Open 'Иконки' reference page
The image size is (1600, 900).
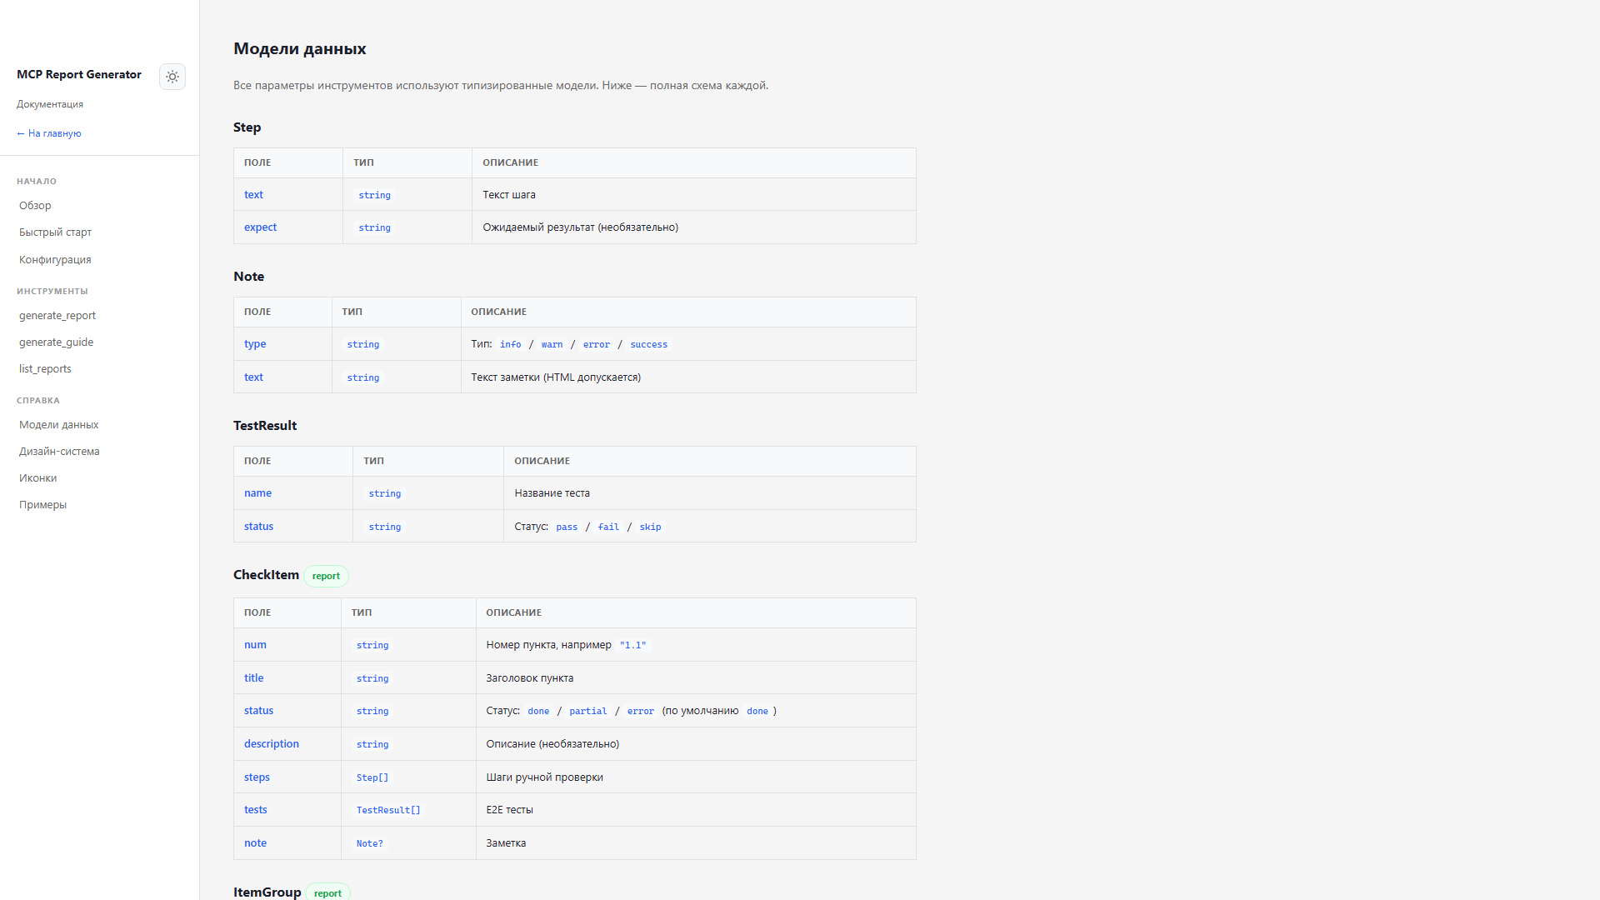click(x=37, y=478)
